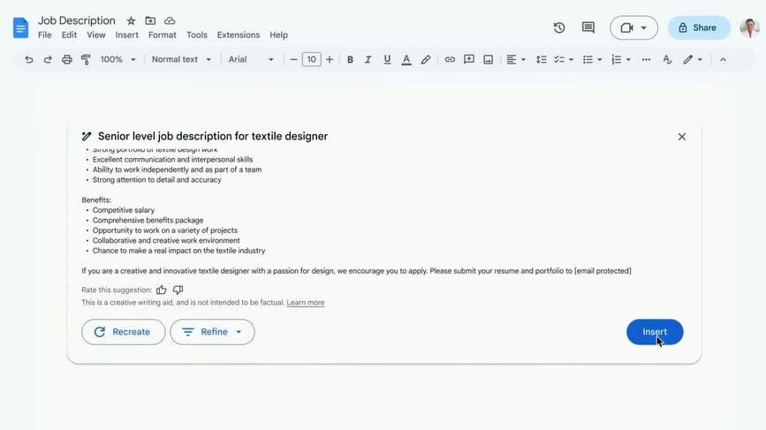The width and height of the screenshot is (766, 430).
Task: Open version history clock icon
Action: (x=559, y=28)
